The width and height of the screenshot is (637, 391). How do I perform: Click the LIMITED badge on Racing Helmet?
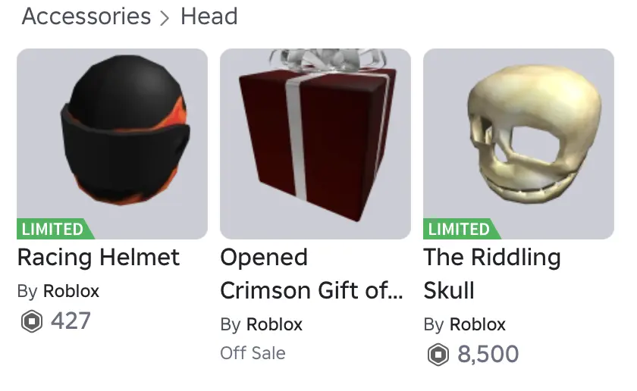[x=53, y=229]
